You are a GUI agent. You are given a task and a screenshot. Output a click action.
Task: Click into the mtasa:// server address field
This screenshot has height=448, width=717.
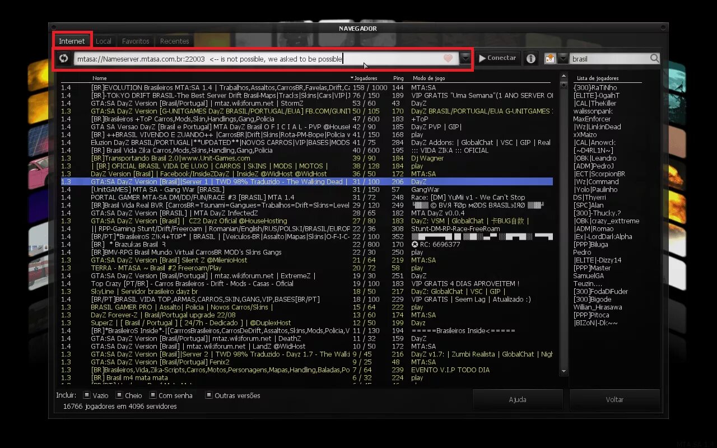pos(266,58)
